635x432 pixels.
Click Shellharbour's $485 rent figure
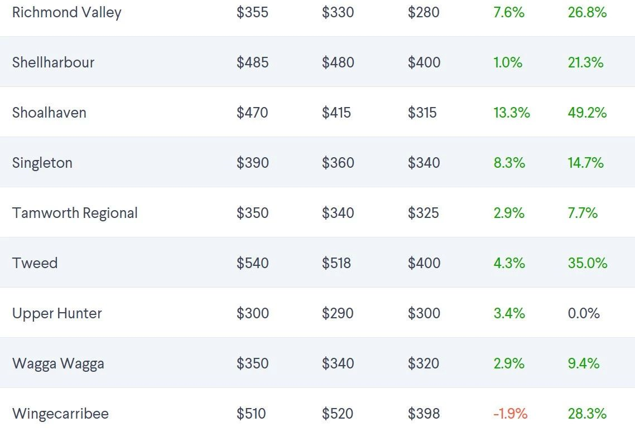[252, 62]
